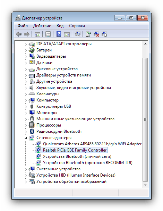Collapse the Сетевые адаптеры node

[26, 138]
